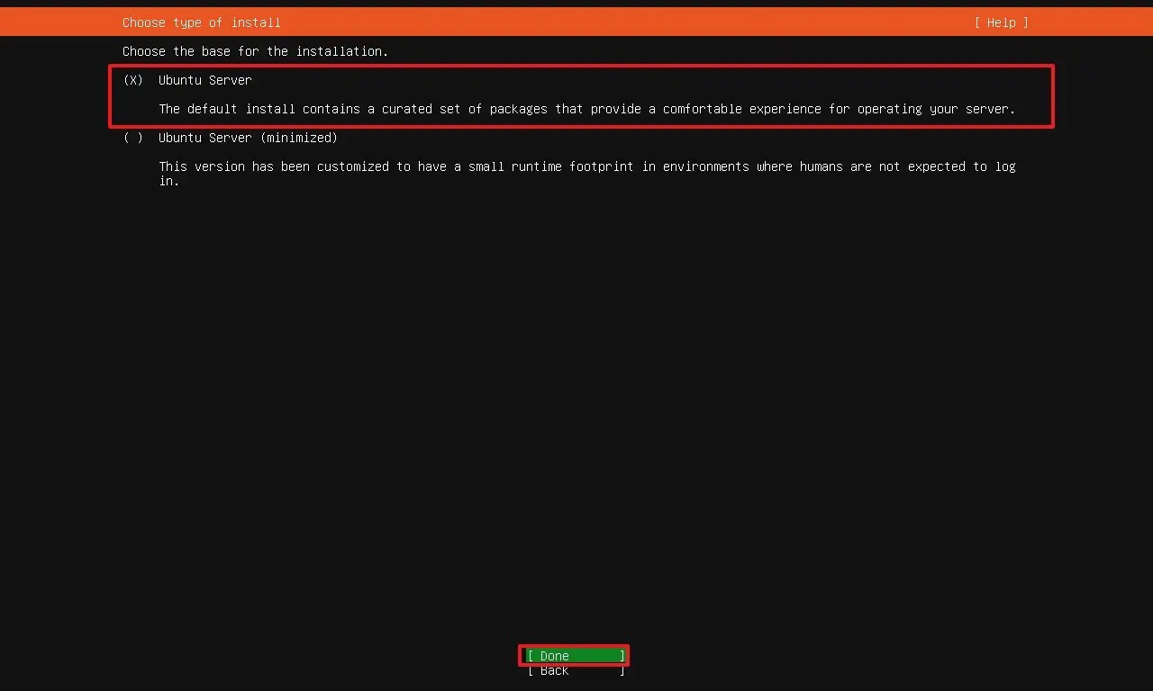Viewport: 1153px width, 691px height.
Task: Activate the highlighted green Done control
Action: coord(573,655)
